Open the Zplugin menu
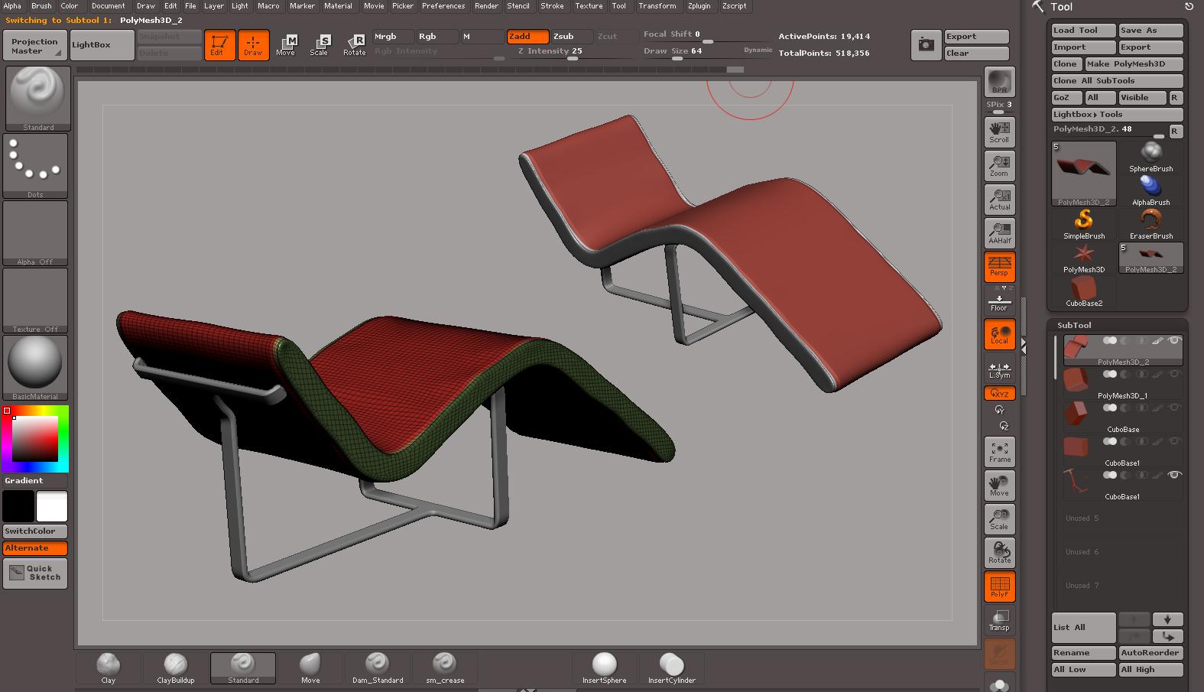The image size is (1204, 692). [699, 6]
